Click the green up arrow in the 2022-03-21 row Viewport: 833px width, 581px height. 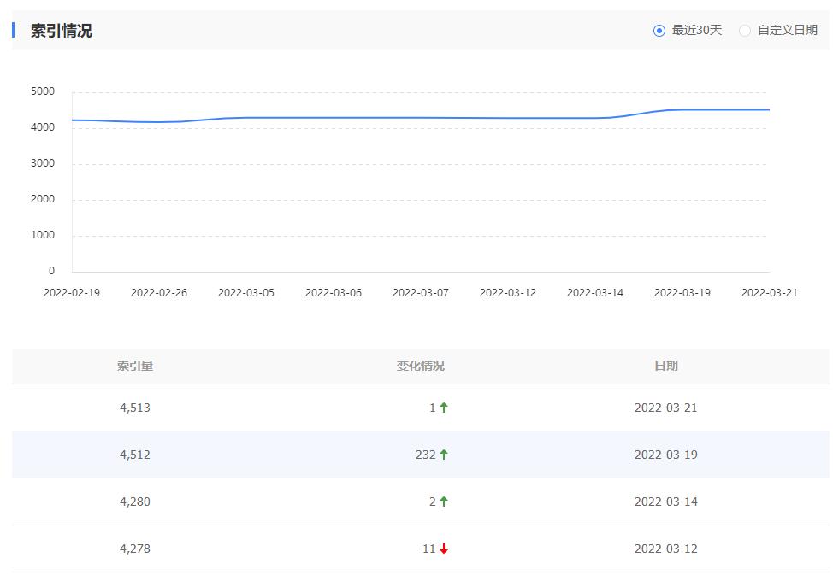(444, 408)
